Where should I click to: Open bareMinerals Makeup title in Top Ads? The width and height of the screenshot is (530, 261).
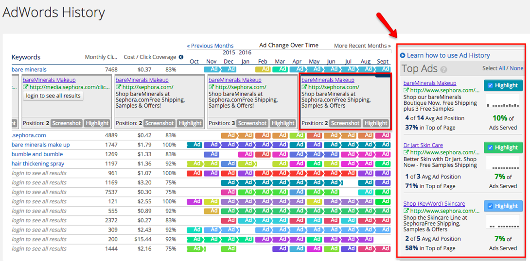430,83
